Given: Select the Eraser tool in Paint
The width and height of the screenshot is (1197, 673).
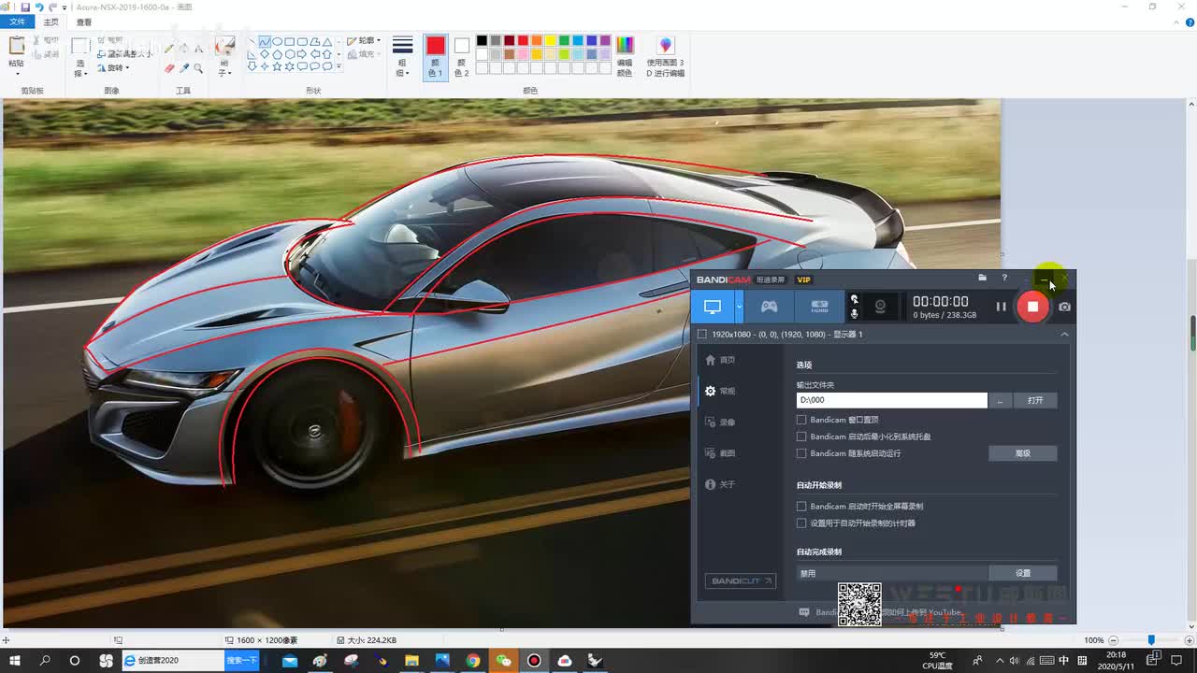Looking at the screenshot, I should (169, 68).
